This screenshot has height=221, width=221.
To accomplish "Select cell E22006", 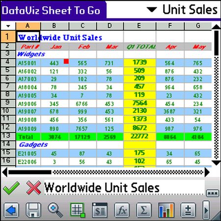I will [28, 162].
